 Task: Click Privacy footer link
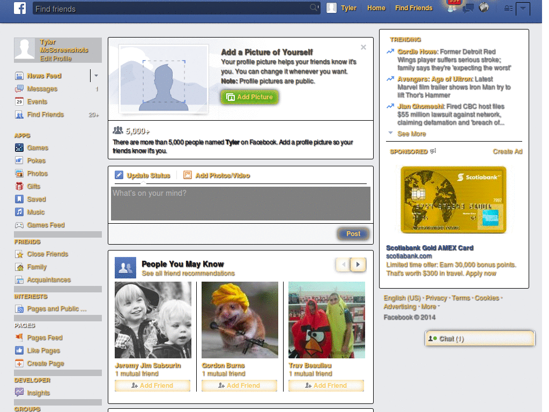[x=436, y=298]
